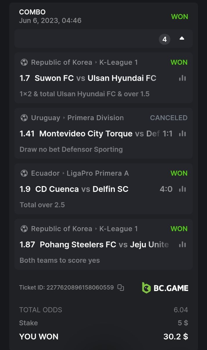Open stats icon for Suwon FC match
207x350 pixels.
coord(182,78)
